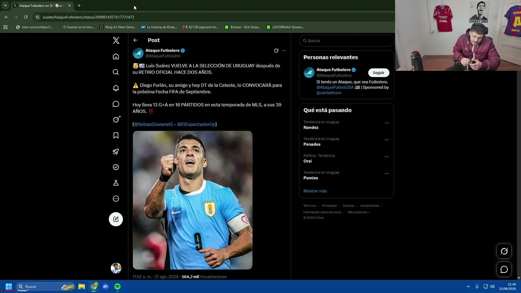
Task: Open Spotify from the taskbar
Action: tap(117, 286)
